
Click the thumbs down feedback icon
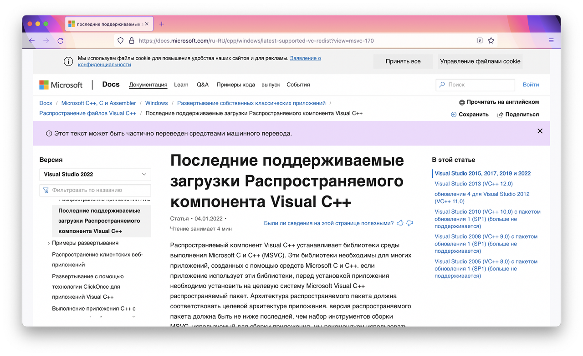[x=409, y=223]
